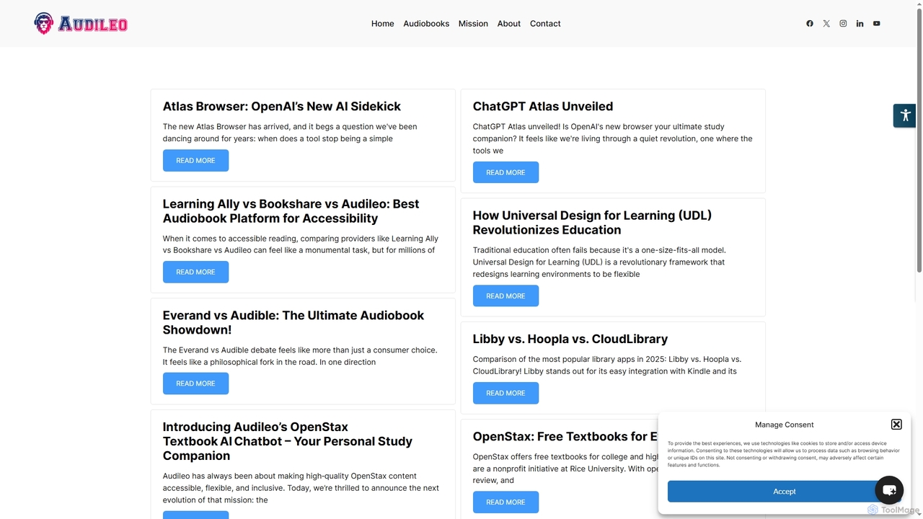The height and width of the screenshot is (519, 923).
Task: Read more about Atlas Browser article
Action: click(195, 161)
